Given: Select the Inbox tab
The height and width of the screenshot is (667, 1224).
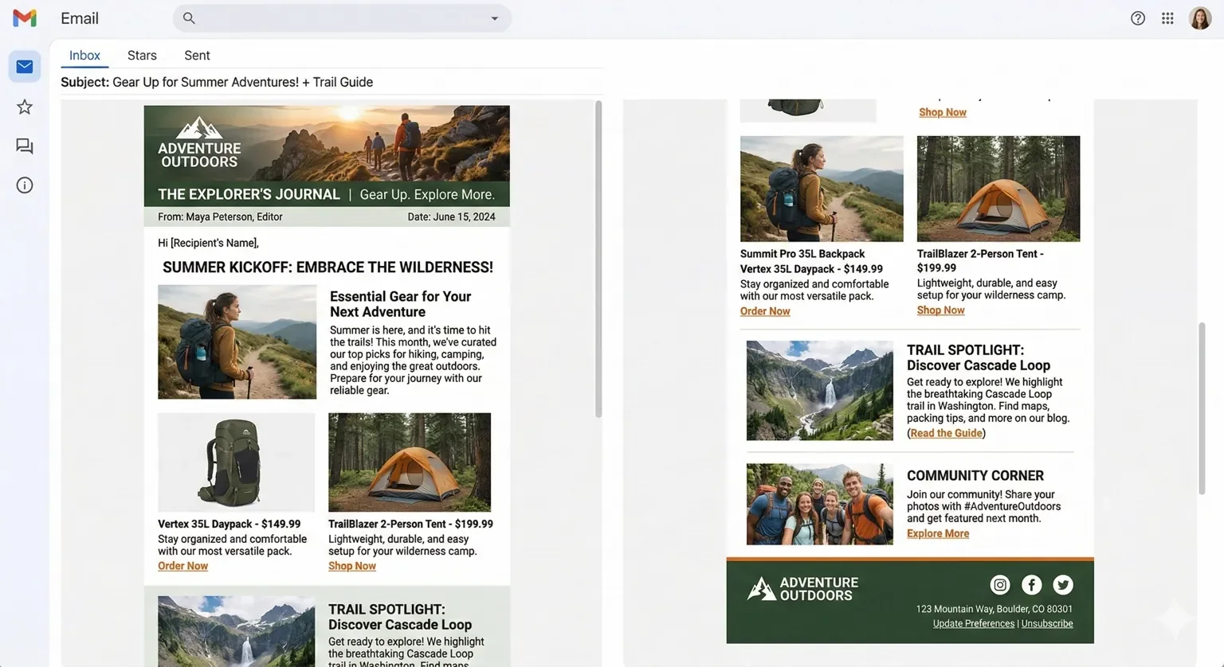Looking at the screenshot, I should [84, 55].
